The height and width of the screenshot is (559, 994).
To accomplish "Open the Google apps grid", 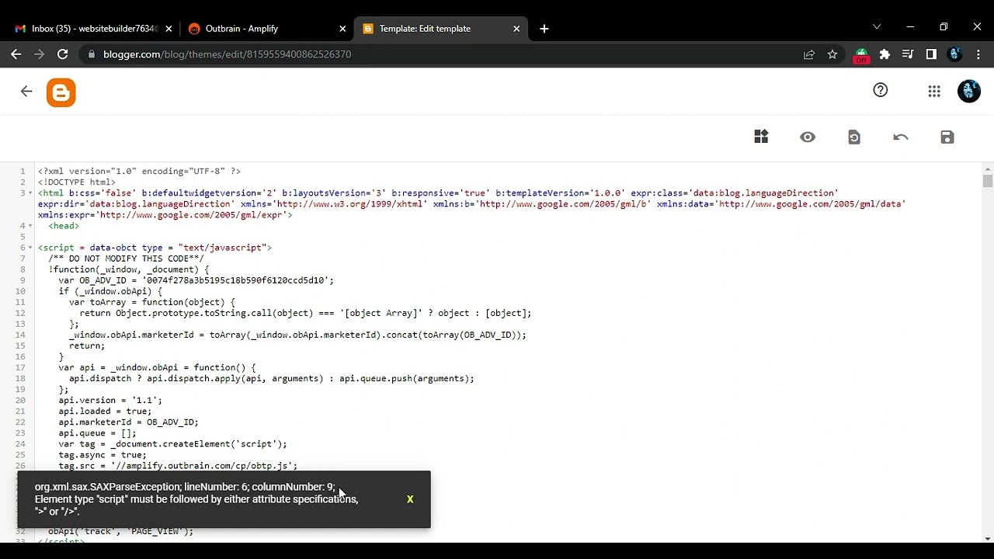I will click(934, 91).
